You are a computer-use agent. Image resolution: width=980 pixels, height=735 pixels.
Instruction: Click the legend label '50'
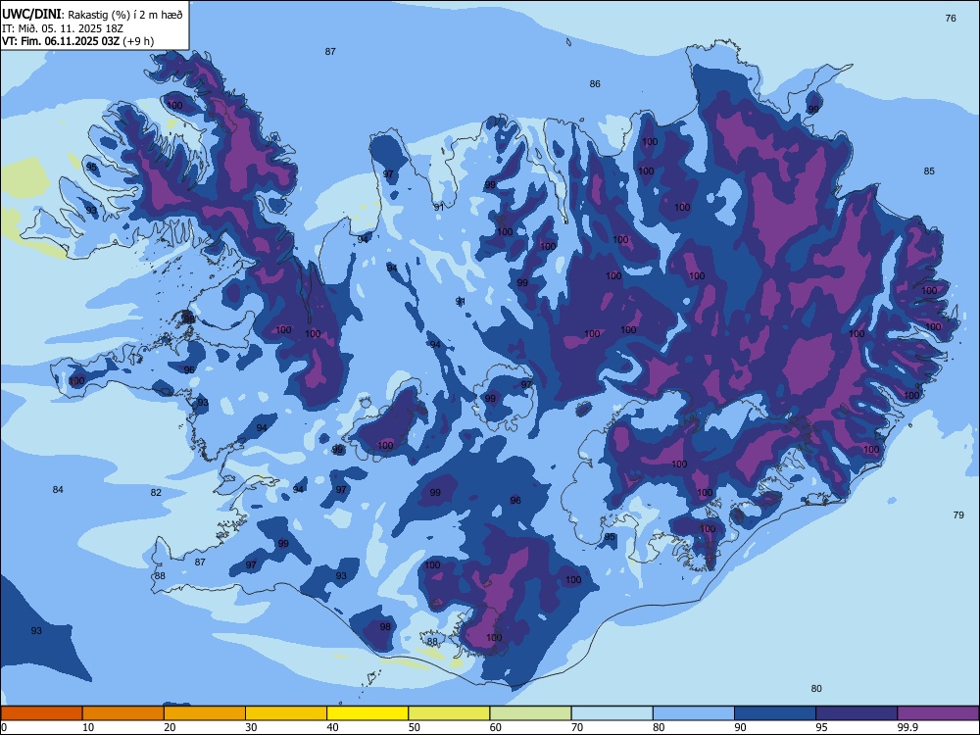point(415,727)
